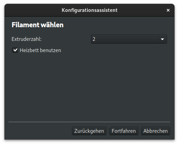Toggle heated bed via 'Heizbett benutzen' label
179x145 pixels.
pyautogui.click(x=40, y=50)
